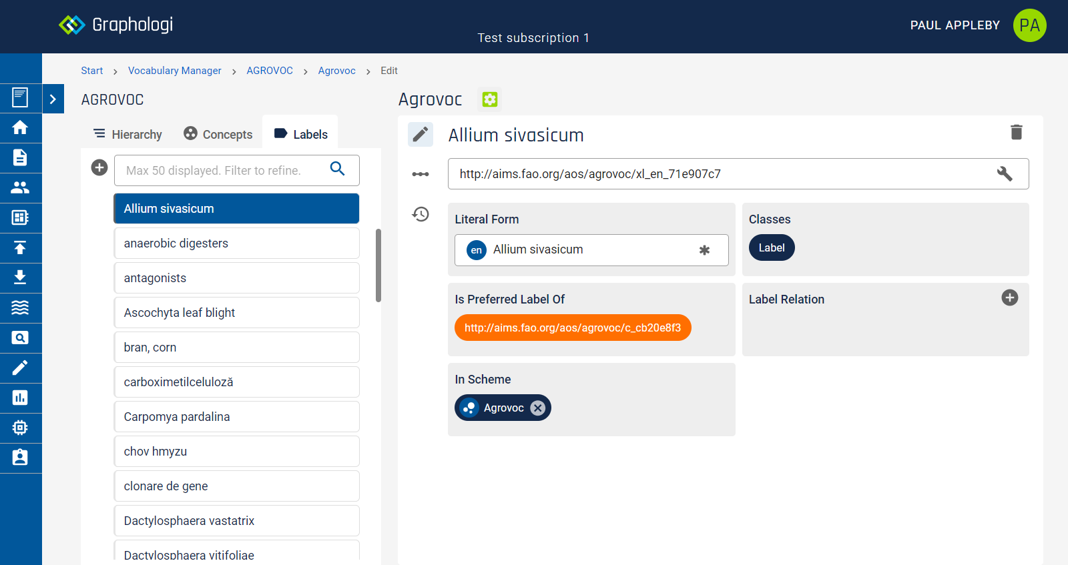The width and height of the screenshot is (1068, 565).
Task: Switch to the Labels tab
Action: pos(300,134)
